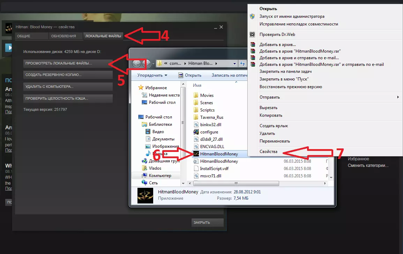Screen dimensions: 403x254
Task: Choose Переименовать in the context menu
Action: point(275,141)
